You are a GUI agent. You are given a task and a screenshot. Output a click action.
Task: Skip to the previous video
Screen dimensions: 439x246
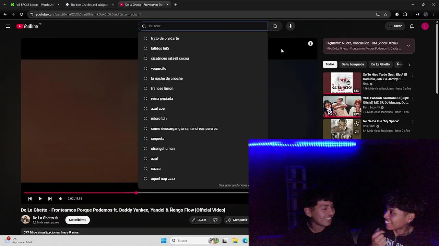coord(29,199)
